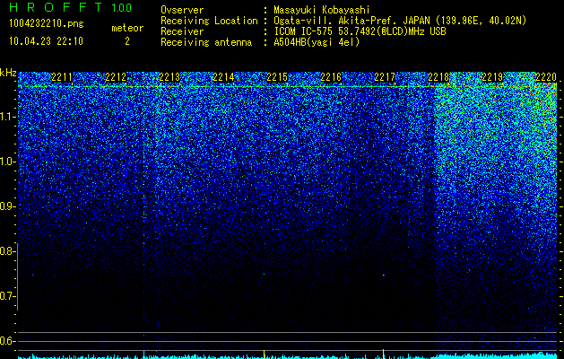Click the version number 1.0.0
564x359 pixels.
[x=121, y=7]
